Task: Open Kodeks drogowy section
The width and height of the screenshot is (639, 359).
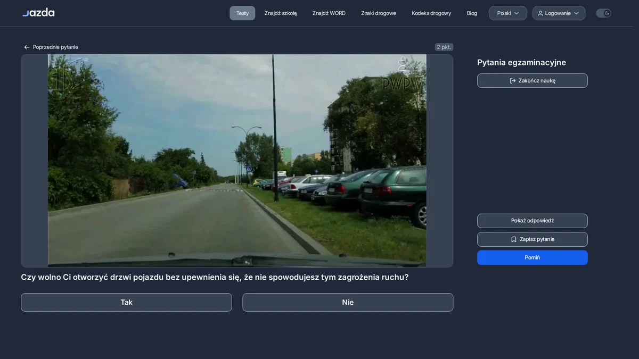Action: 431,13
